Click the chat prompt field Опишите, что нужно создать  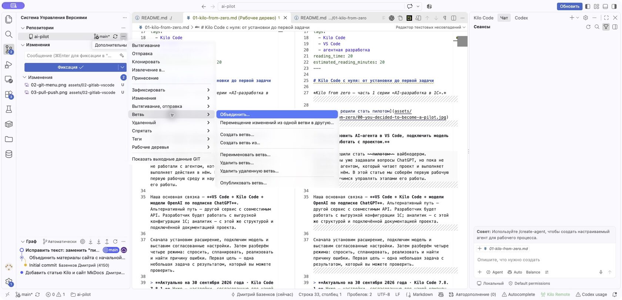pyautogui.click(x=544, y=260)
